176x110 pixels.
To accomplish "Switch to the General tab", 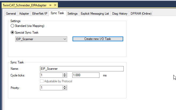I will coord(11,14).
